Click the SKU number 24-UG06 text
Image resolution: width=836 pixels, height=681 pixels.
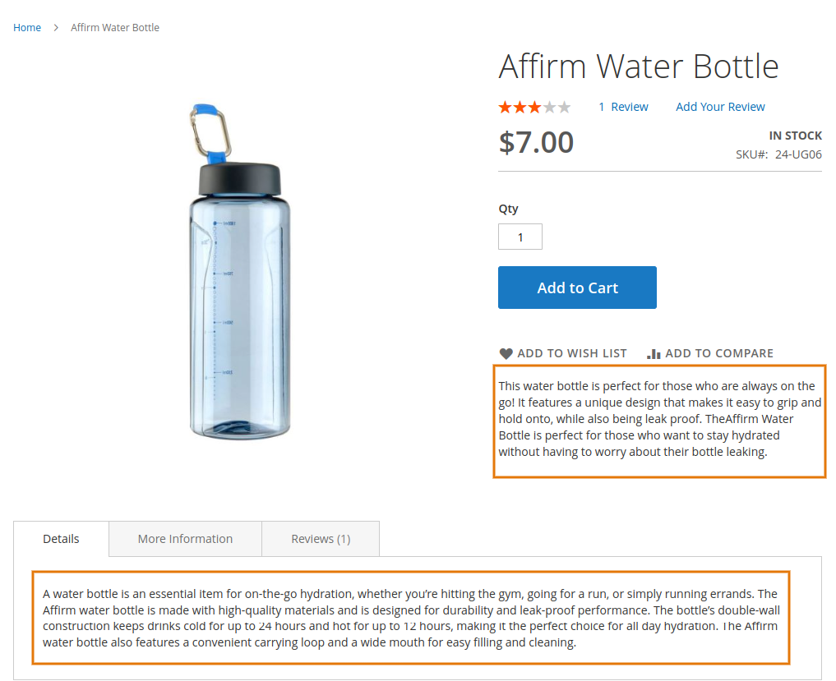click(801, 154)
